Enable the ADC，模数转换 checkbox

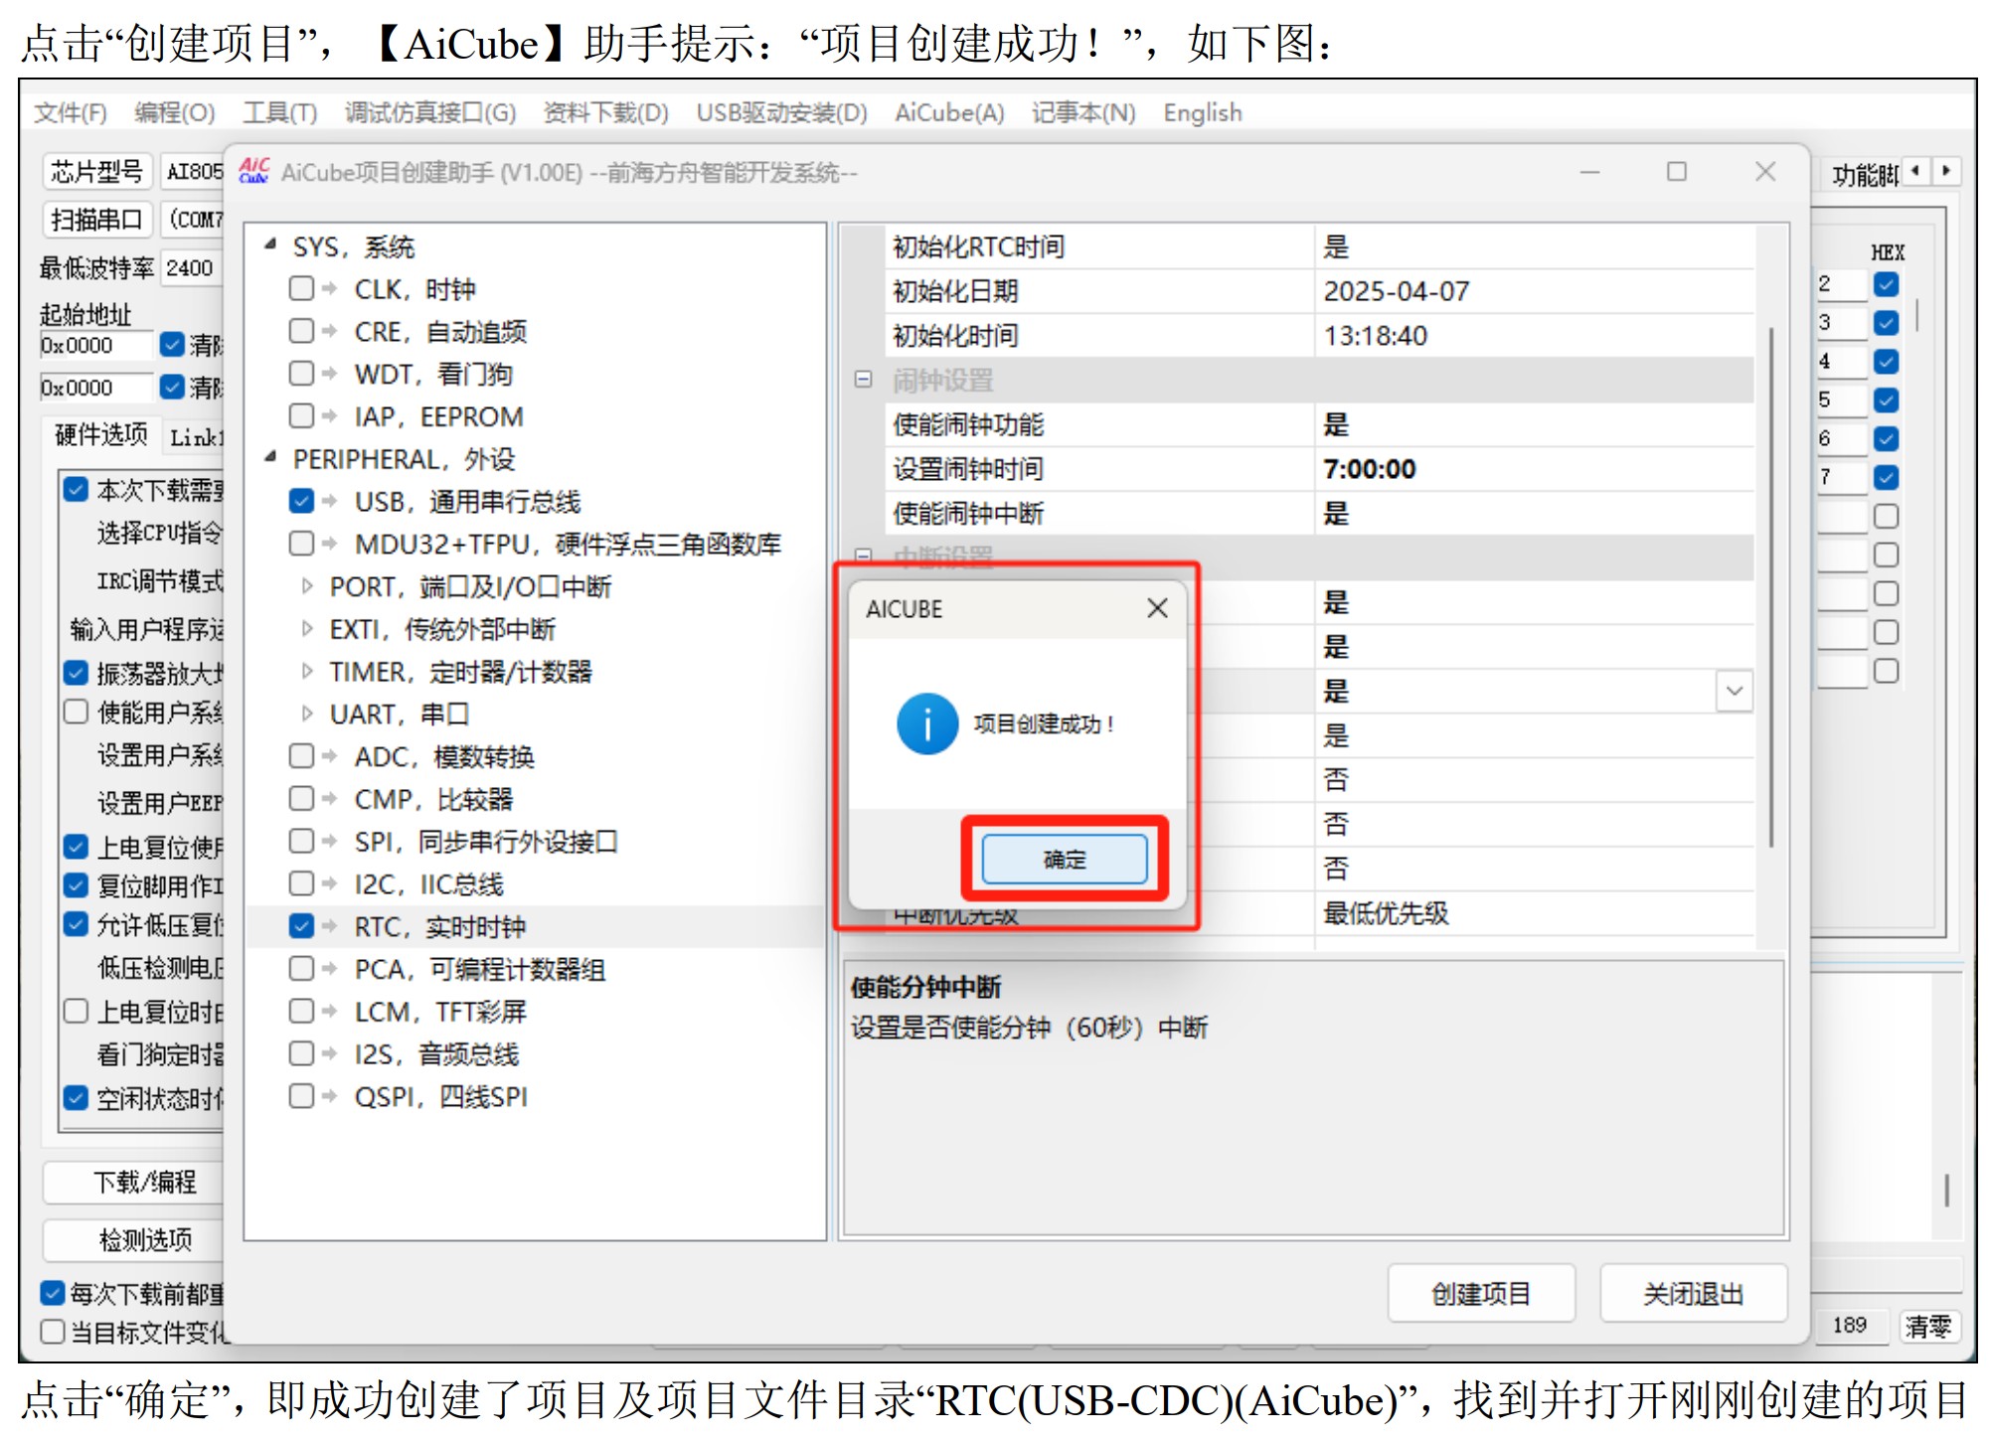(301, 756)
